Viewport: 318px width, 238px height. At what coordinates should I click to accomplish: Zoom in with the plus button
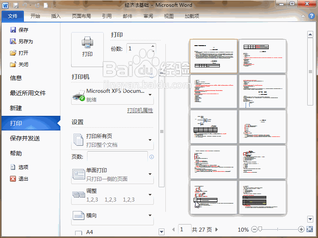[x=301, y=229]
